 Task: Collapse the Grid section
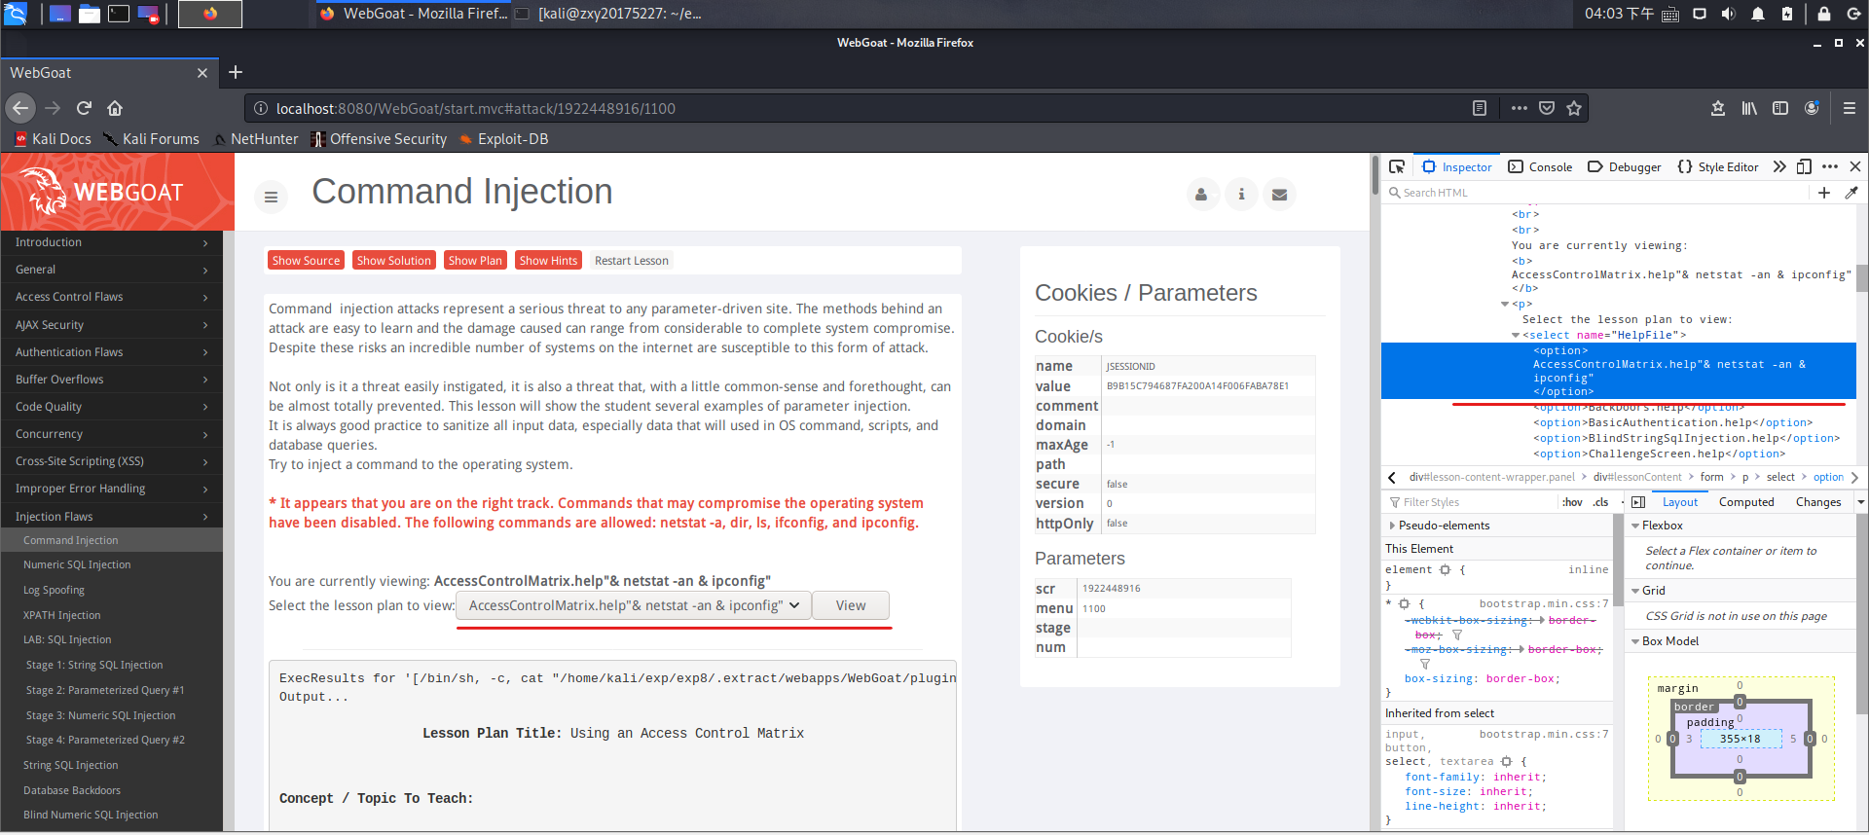1635,591
